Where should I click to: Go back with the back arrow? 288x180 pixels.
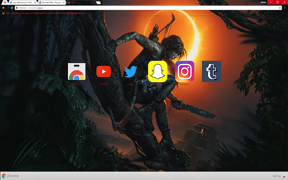point(4,8)
